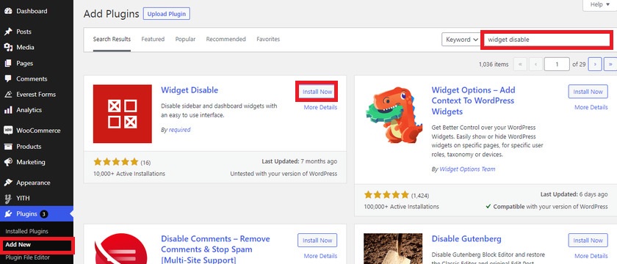Open the Appearance menu item
Screen dimensions: 617x264
pos(37,183)
